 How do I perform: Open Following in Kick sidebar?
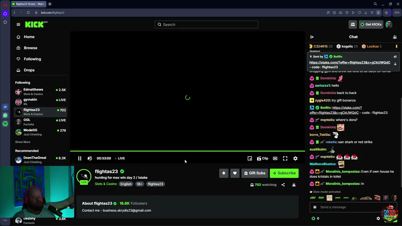(41, 59)
